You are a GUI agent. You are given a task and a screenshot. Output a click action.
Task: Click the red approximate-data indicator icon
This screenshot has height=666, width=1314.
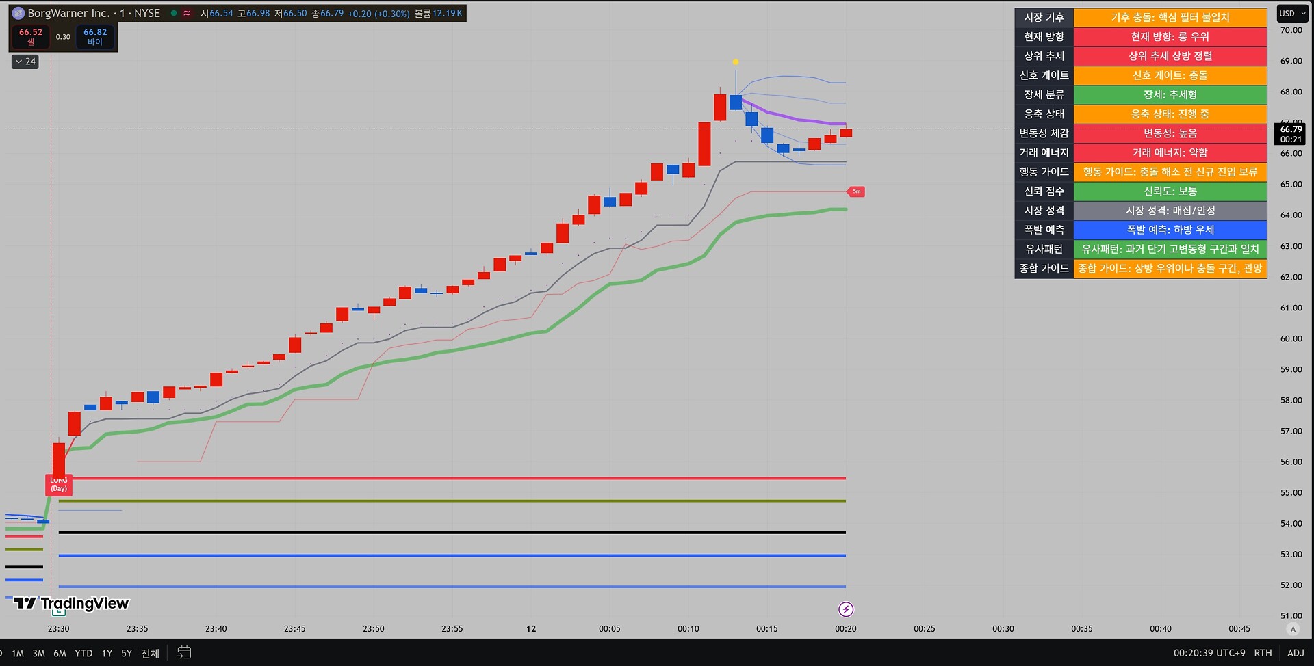click(x=187, y=13)
